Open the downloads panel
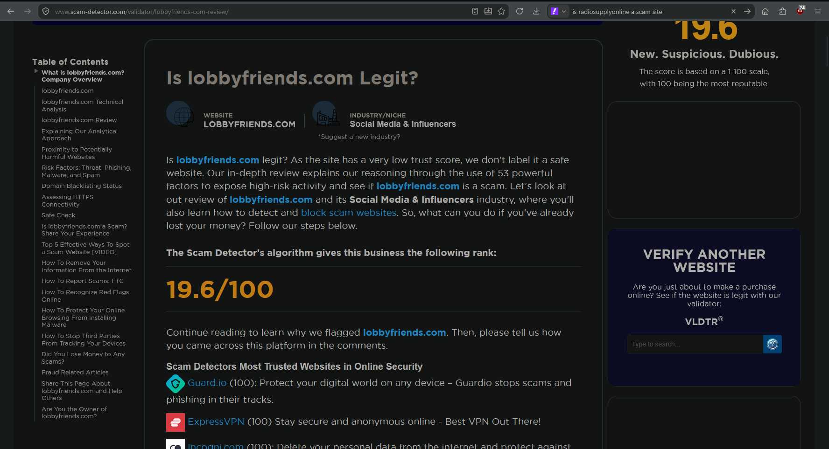Screen dimensions: 829x449 click(536, 11)
